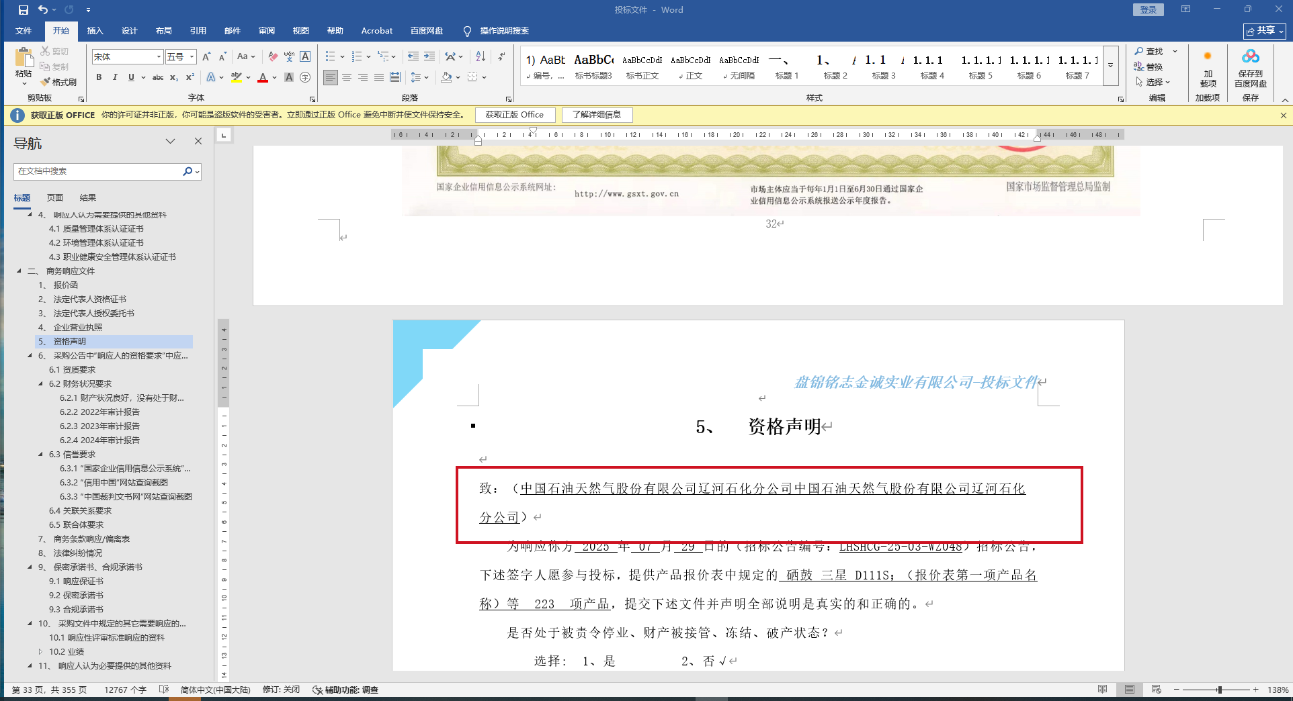Screen dimensions: 1293x701
Task: Collapse the 二、商务响应文件 tree node
Action: coord(19,271)
